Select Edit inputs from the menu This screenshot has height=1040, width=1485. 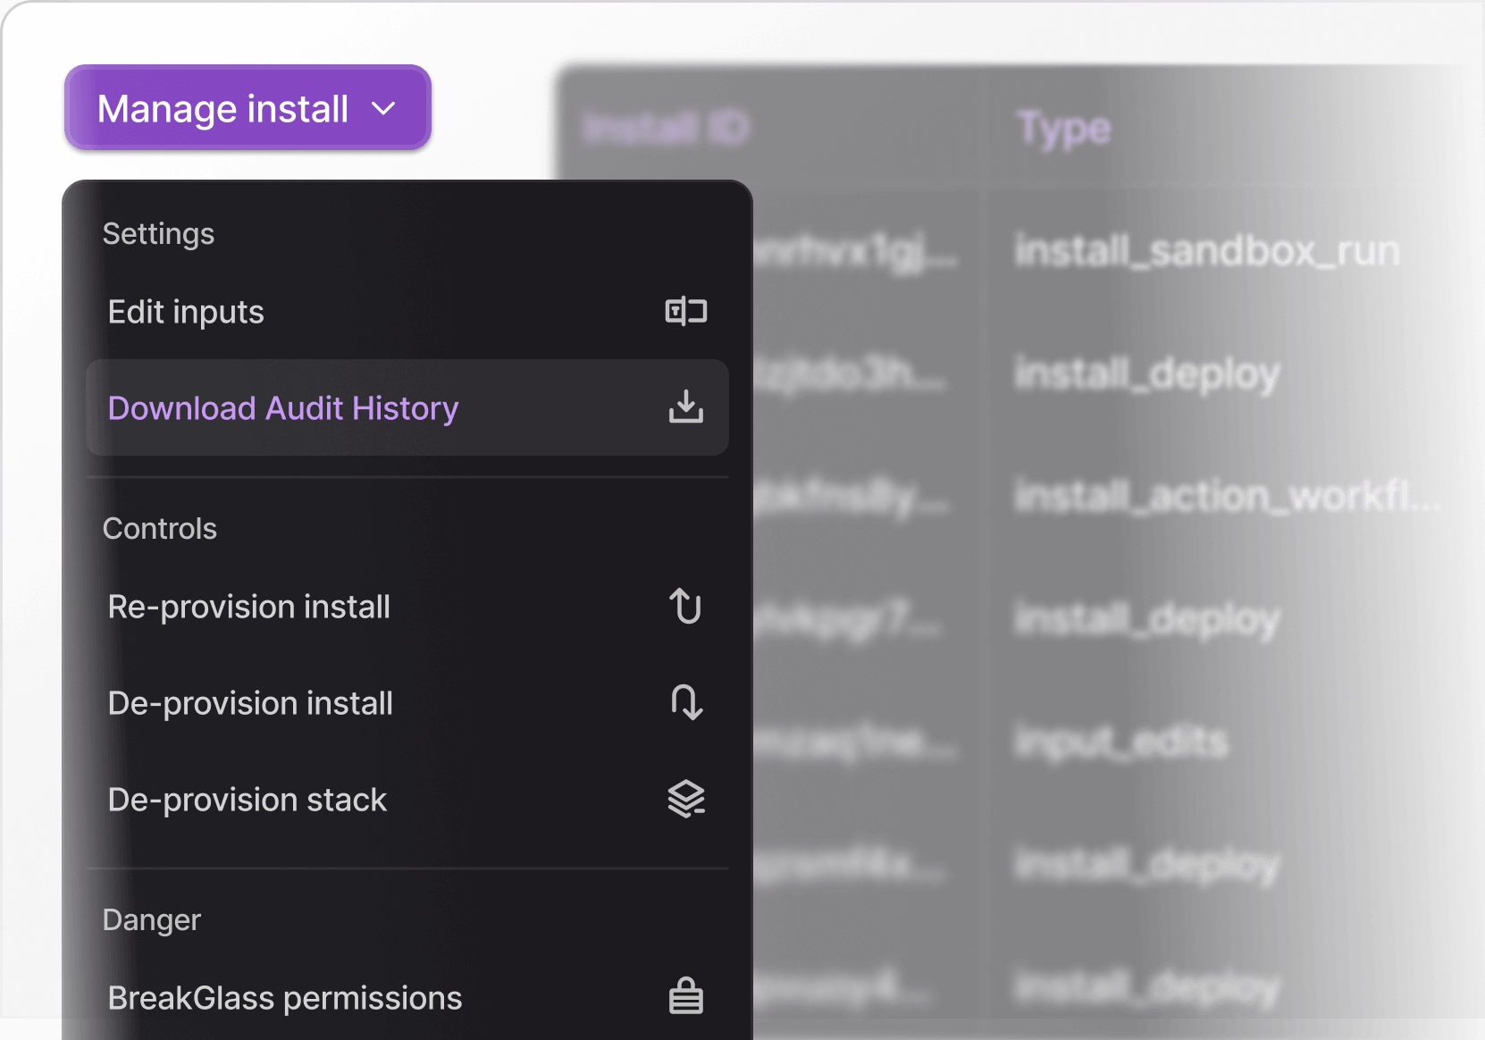[186, 312]
